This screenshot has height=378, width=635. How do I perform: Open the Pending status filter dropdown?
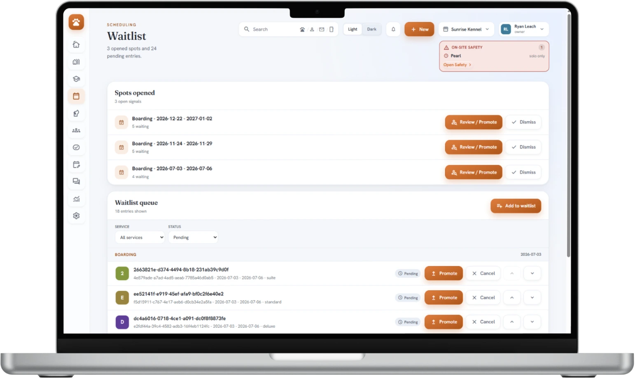point(193,238)
